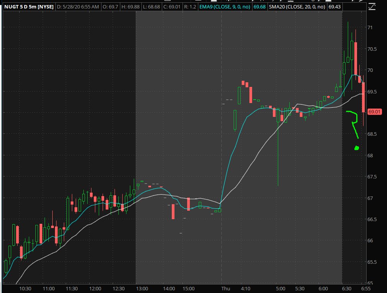
Task: Click the 10:30 time axis label
Action: 25,288
